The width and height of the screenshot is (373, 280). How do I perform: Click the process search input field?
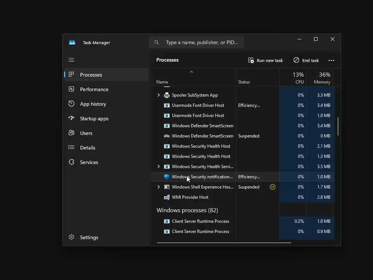(x=196, y=42)
